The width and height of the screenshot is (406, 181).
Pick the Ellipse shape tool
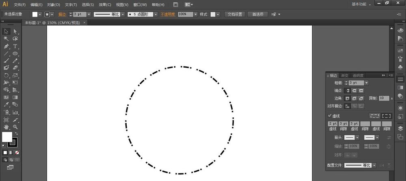[15, 53]
